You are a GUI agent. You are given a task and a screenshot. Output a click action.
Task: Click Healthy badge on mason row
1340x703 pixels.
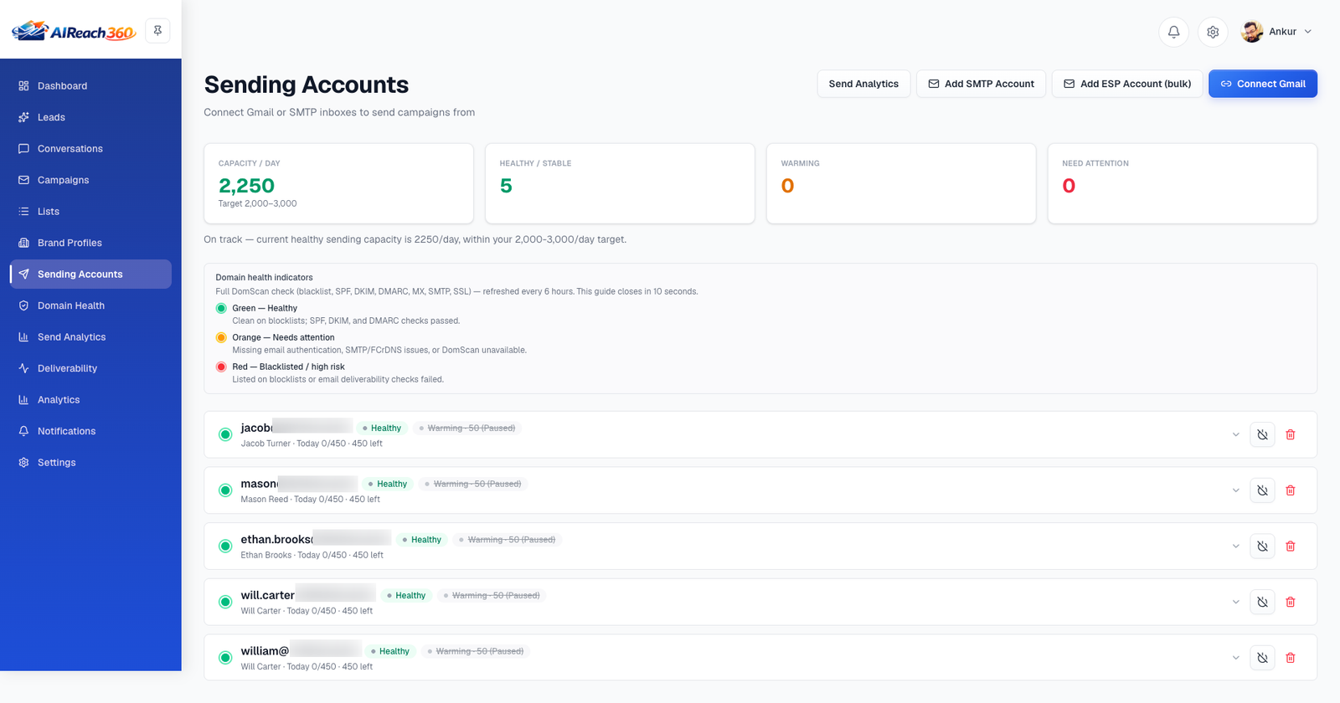tap(388, 484)
